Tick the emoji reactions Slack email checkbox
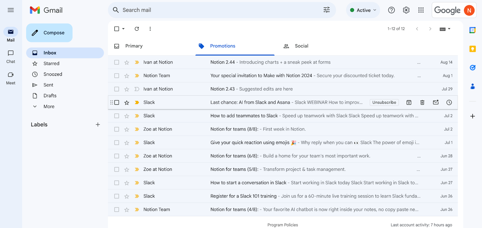Viewport: 482px width, 228px height. 117,143
